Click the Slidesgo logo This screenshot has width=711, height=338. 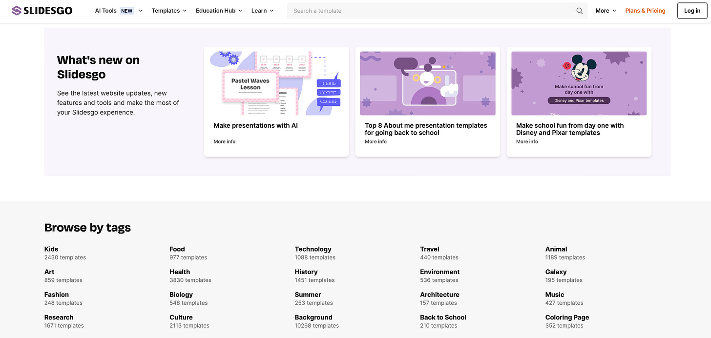tap(42, 10)
